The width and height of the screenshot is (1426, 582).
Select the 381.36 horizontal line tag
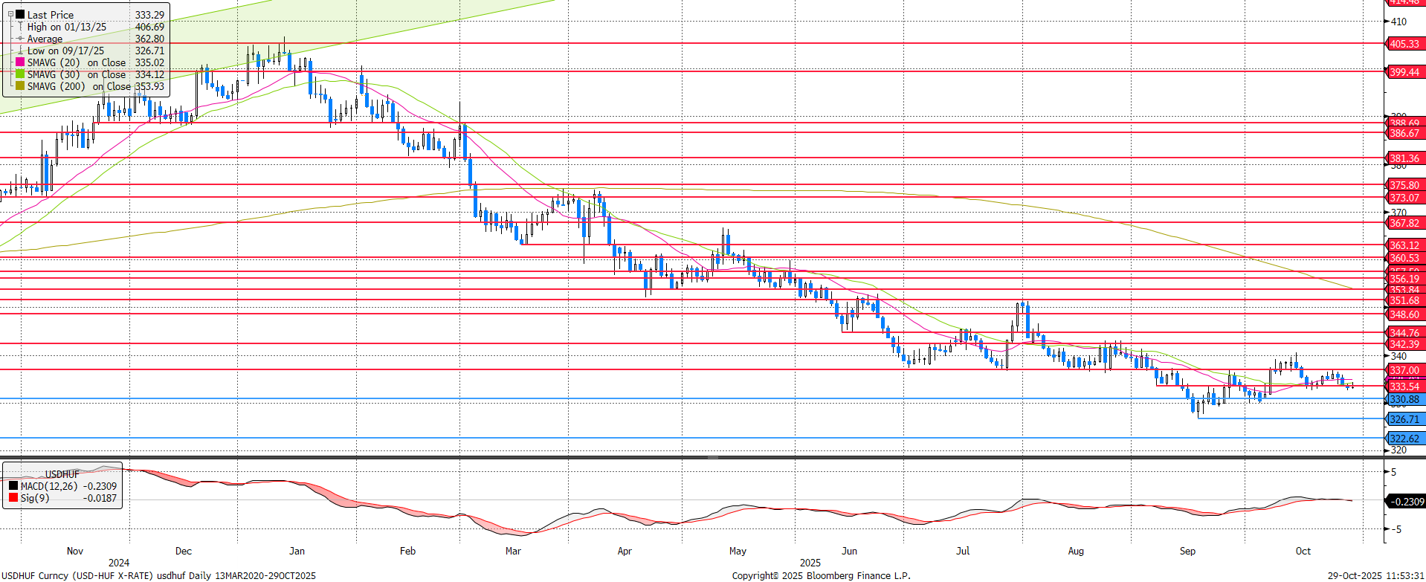tap(1404, 158)
